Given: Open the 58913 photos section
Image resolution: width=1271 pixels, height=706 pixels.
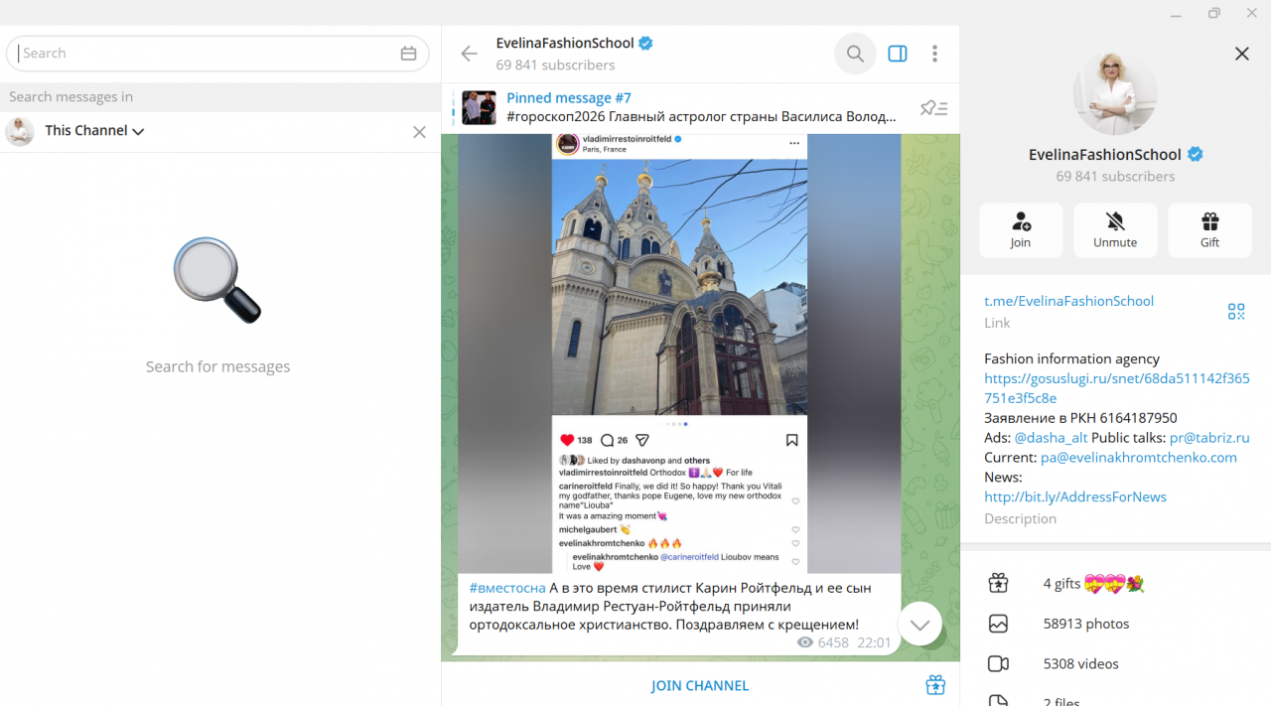Looking at the screenshot, I should coord(1085,624).
